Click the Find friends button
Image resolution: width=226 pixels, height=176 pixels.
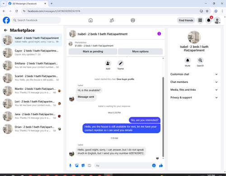tap(186, 20)
